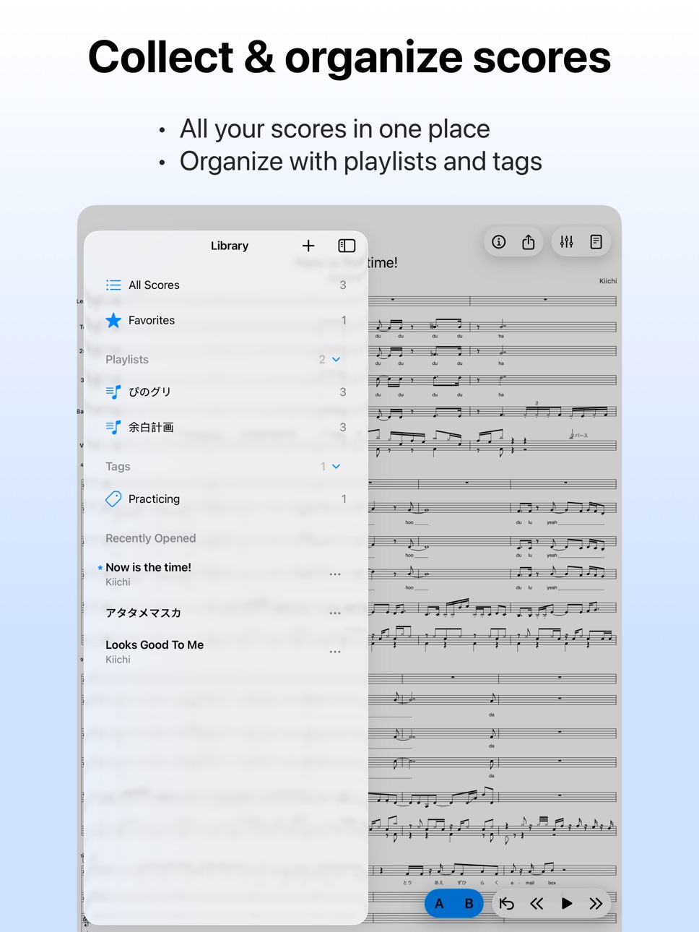The image size is (699, 932).
Task: Click the Library panel title
Action: (230, 246)
